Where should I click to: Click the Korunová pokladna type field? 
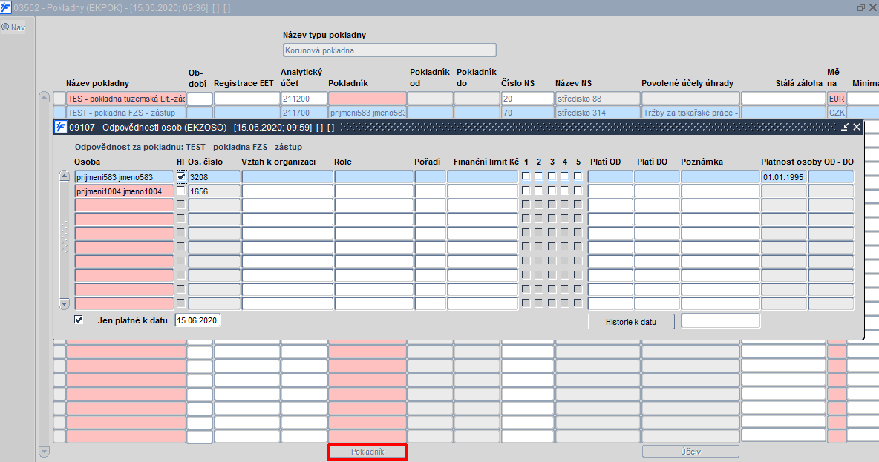point(390,50)
